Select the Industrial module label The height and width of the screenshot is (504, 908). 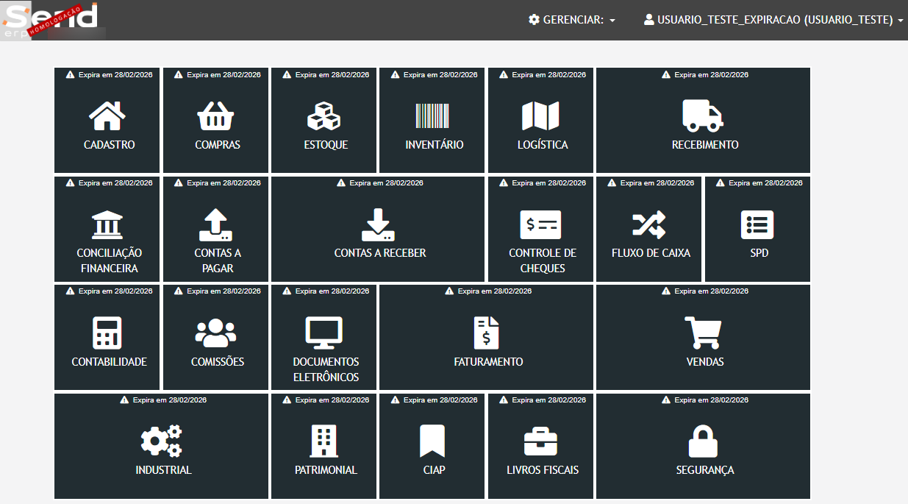(163, 470)
